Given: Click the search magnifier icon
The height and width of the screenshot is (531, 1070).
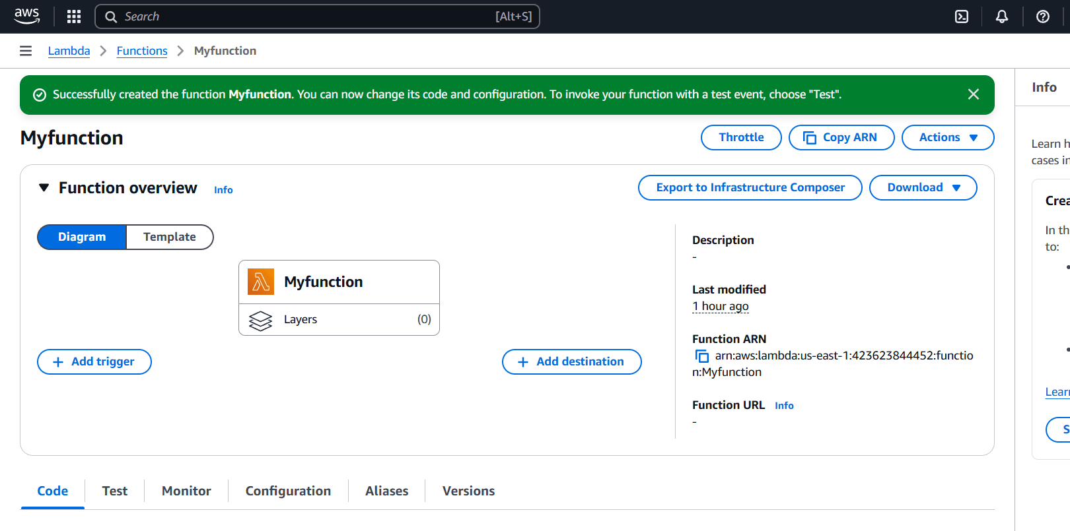Looking at the screenshot, I should click(111, 16).
